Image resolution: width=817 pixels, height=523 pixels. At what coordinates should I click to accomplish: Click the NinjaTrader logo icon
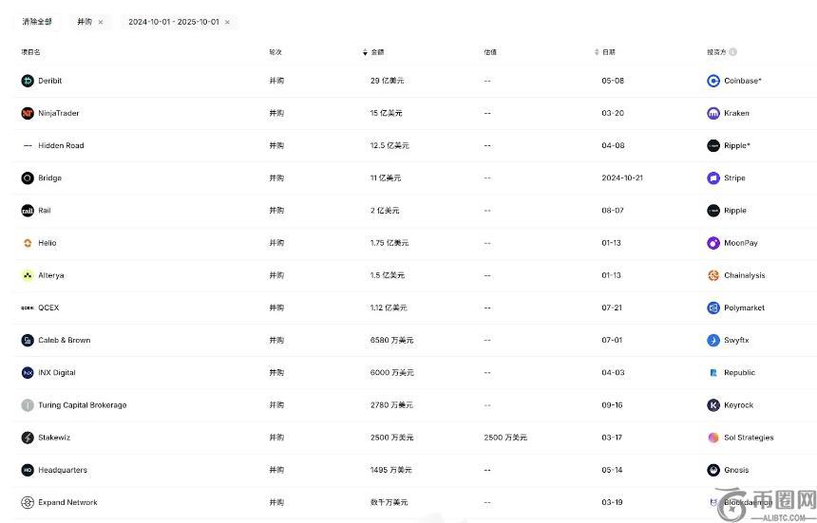[28, 113]
